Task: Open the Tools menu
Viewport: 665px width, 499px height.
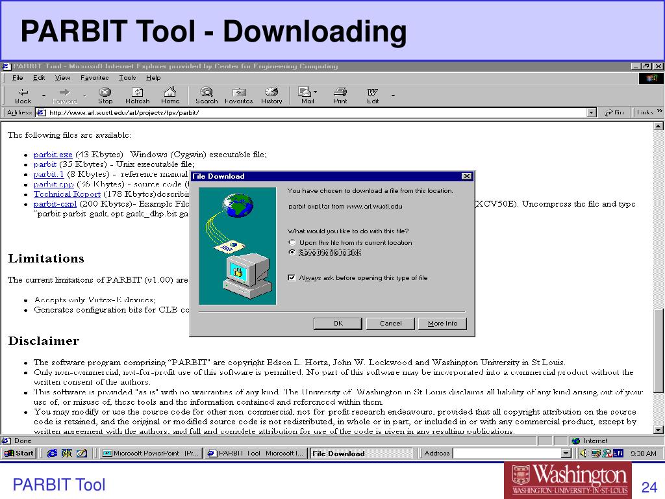Action: point(127,78)
